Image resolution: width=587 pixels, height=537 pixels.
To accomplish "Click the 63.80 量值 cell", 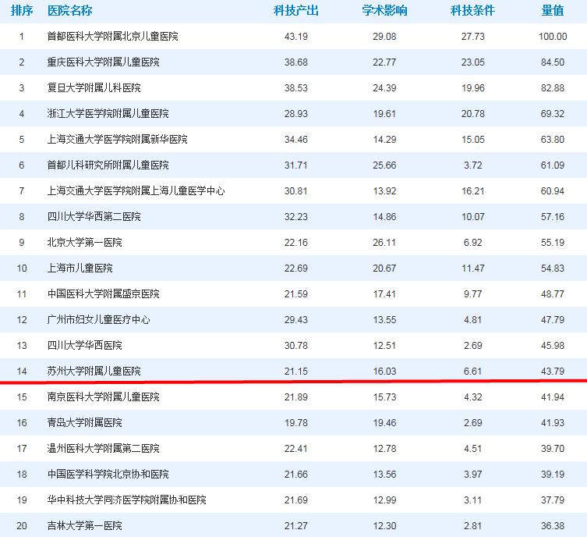I will tap(553, 140).
